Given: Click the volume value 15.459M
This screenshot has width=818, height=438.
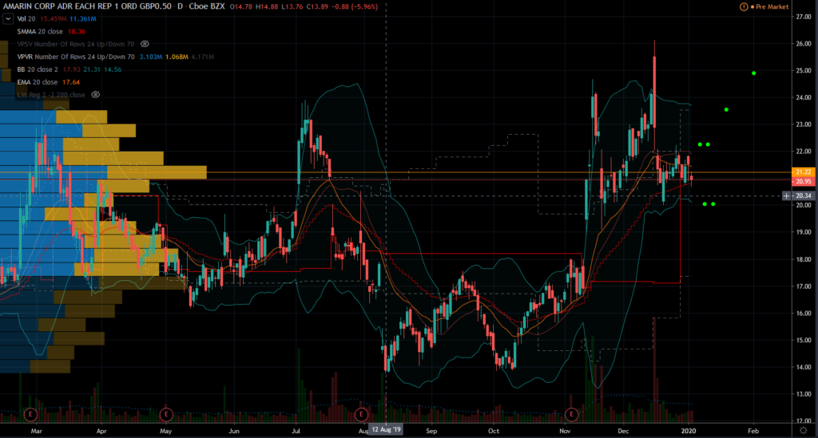Looking at the screenshot, I should (x=53, y=19).
